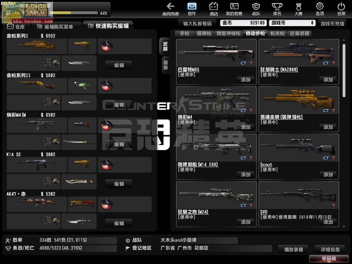Image resolution: width=352 pixels, height=264 pixels.
Task: Click the weapon list scrollbar handle
Action: (344, 70)
